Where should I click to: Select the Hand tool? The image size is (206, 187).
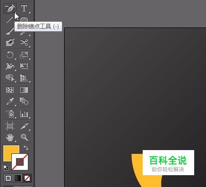[x=10, y=137]
